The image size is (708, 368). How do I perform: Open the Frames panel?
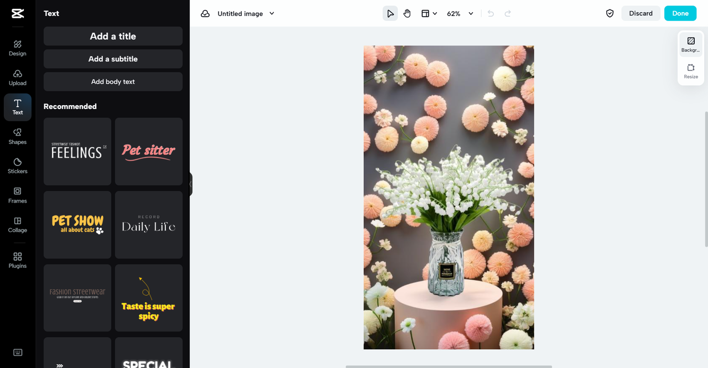click(18, 195)
